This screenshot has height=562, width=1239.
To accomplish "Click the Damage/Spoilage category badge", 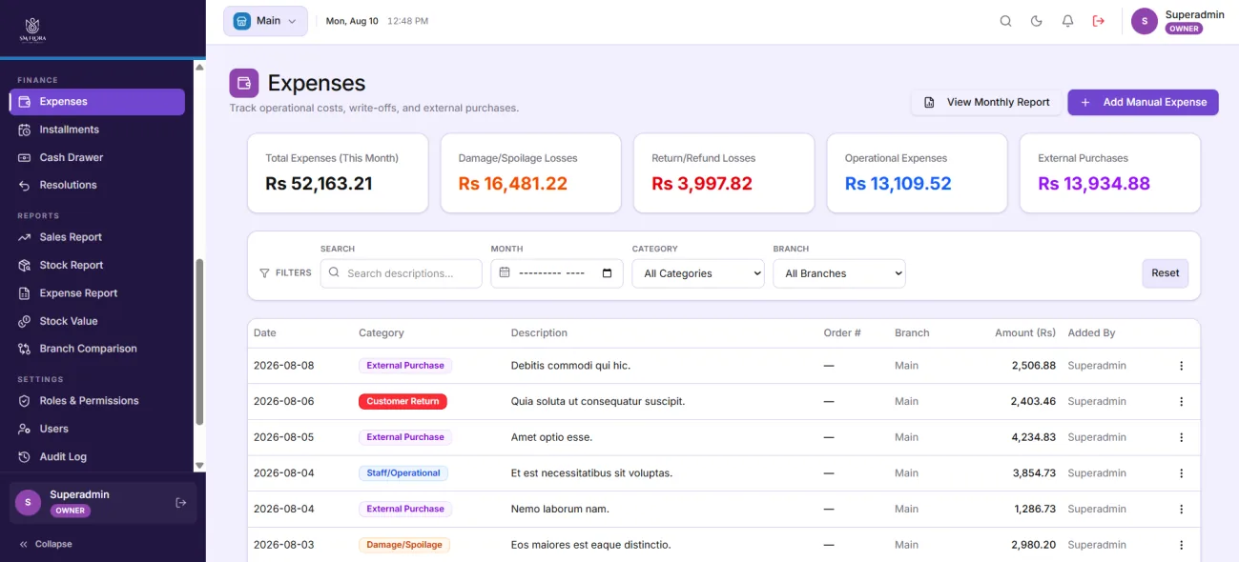I will [x=404, y=545].
